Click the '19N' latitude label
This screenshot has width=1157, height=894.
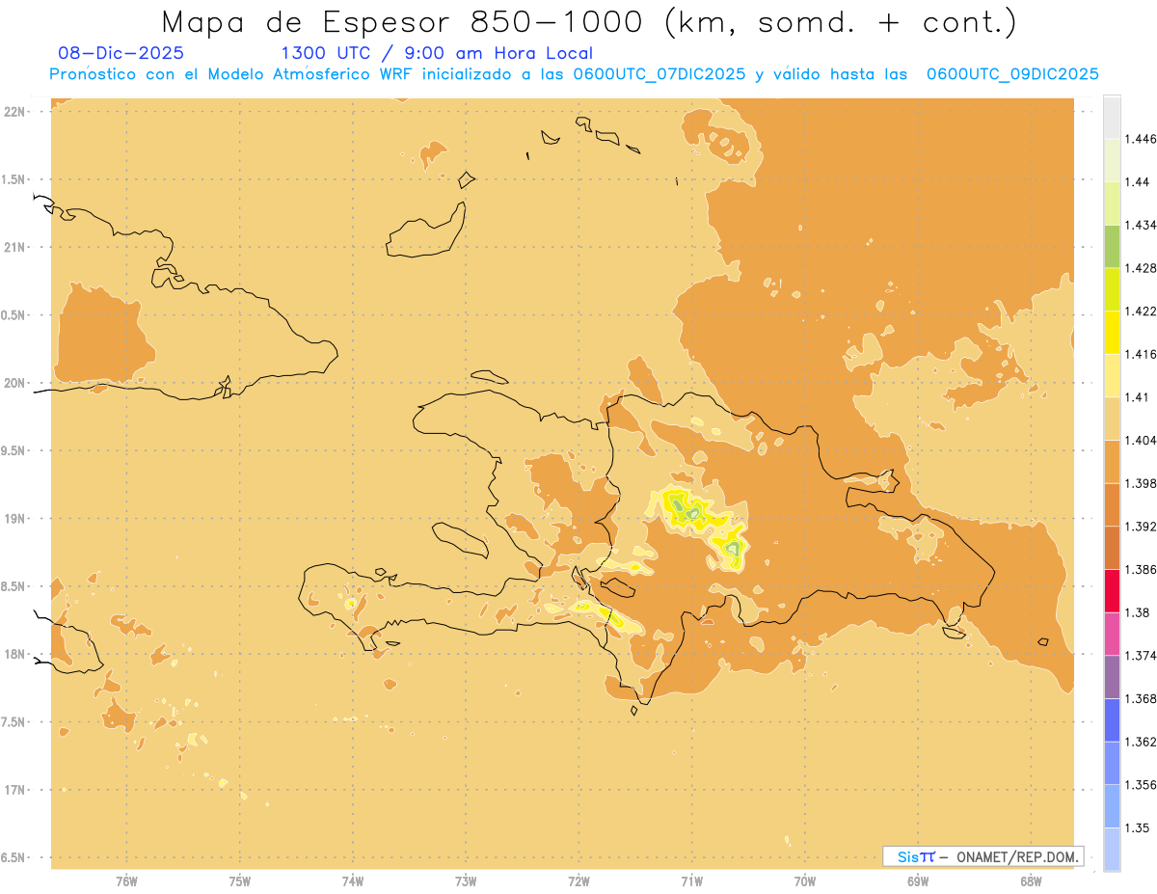13,519
